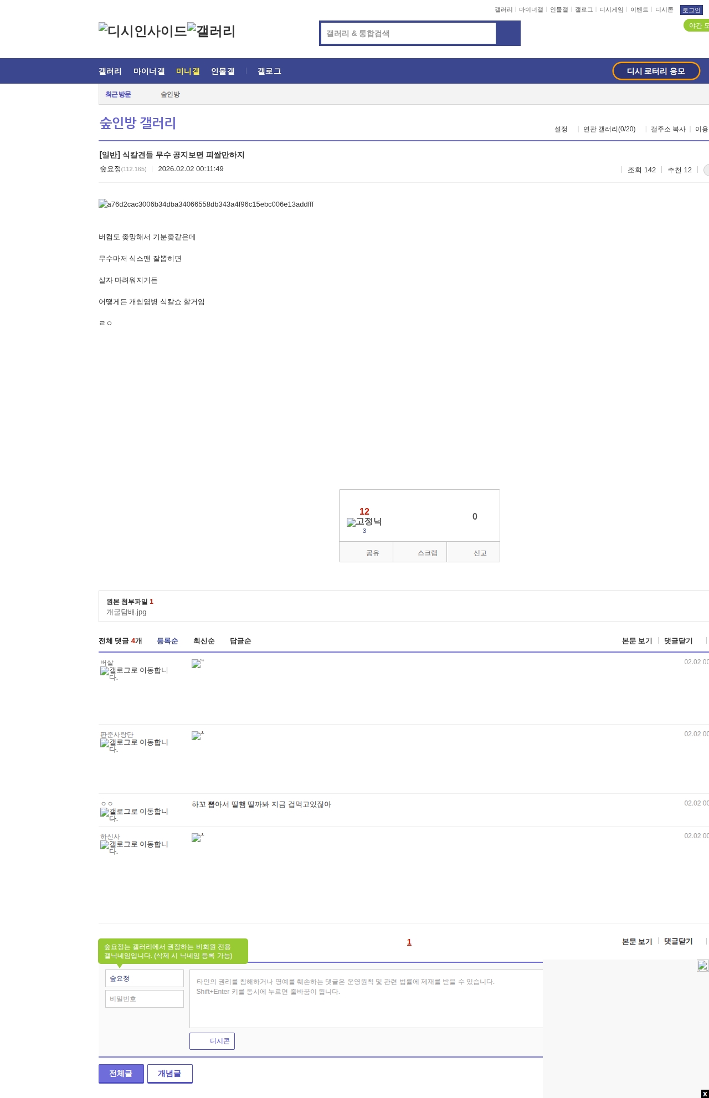Select 갤로그 in main navigation bar
The image size is (709, 1098).
tap(269, 71)
